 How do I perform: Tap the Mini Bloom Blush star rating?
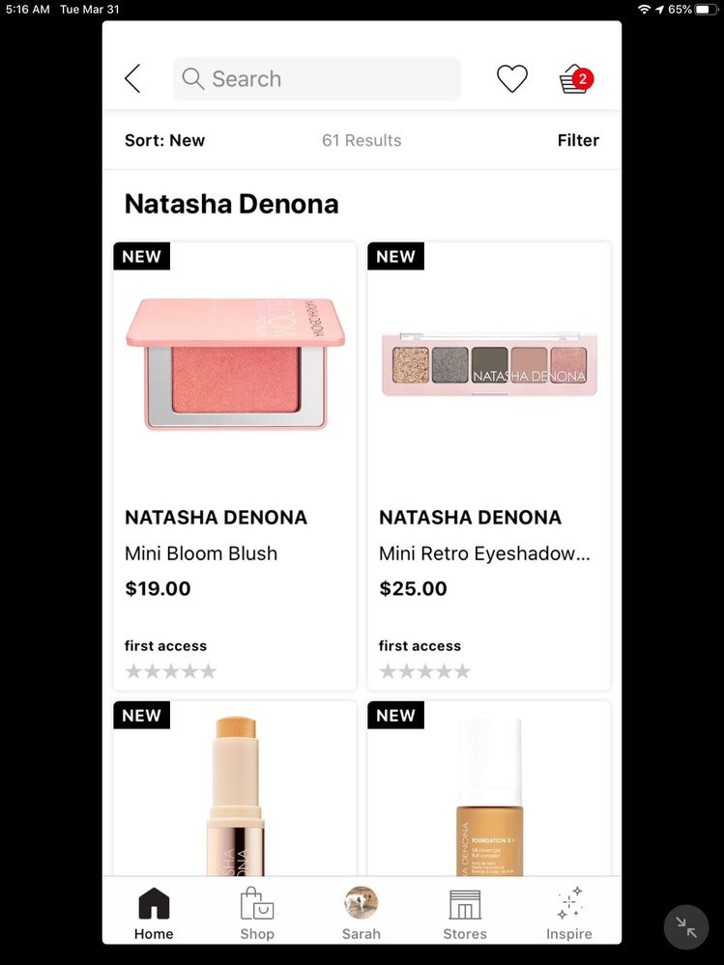(x=171, y=671)
